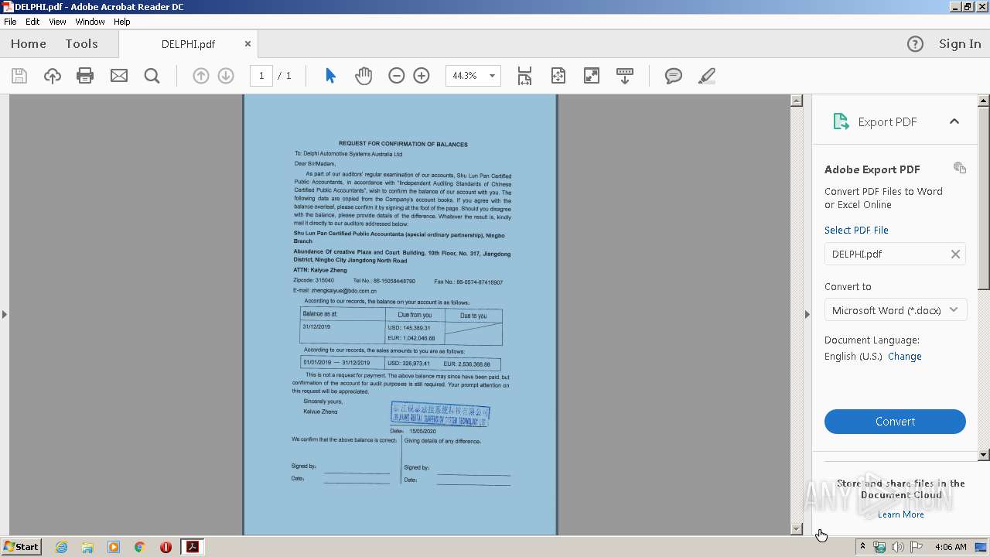Click the Windows Media Player taskbar icon
Image resolution: width=990 pixels, height=557 pixels.
click(x=114, y=547)
